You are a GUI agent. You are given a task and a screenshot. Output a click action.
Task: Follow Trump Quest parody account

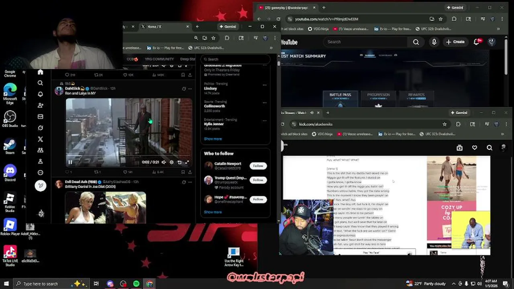pos(258,180)
